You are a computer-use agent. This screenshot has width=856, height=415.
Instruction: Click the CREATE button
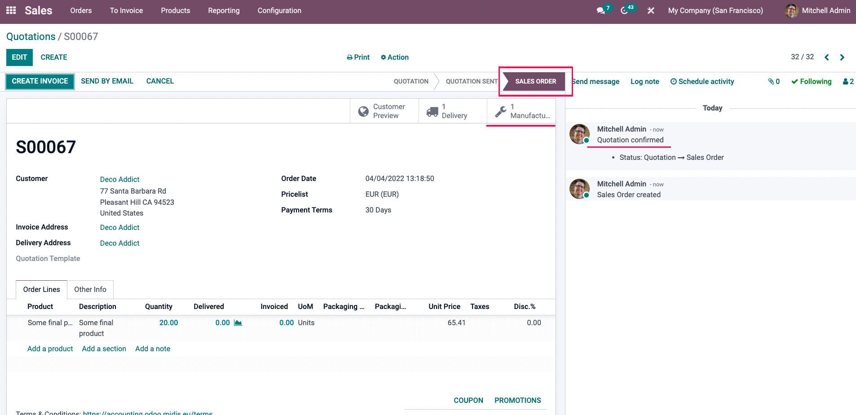click(54, 57)
